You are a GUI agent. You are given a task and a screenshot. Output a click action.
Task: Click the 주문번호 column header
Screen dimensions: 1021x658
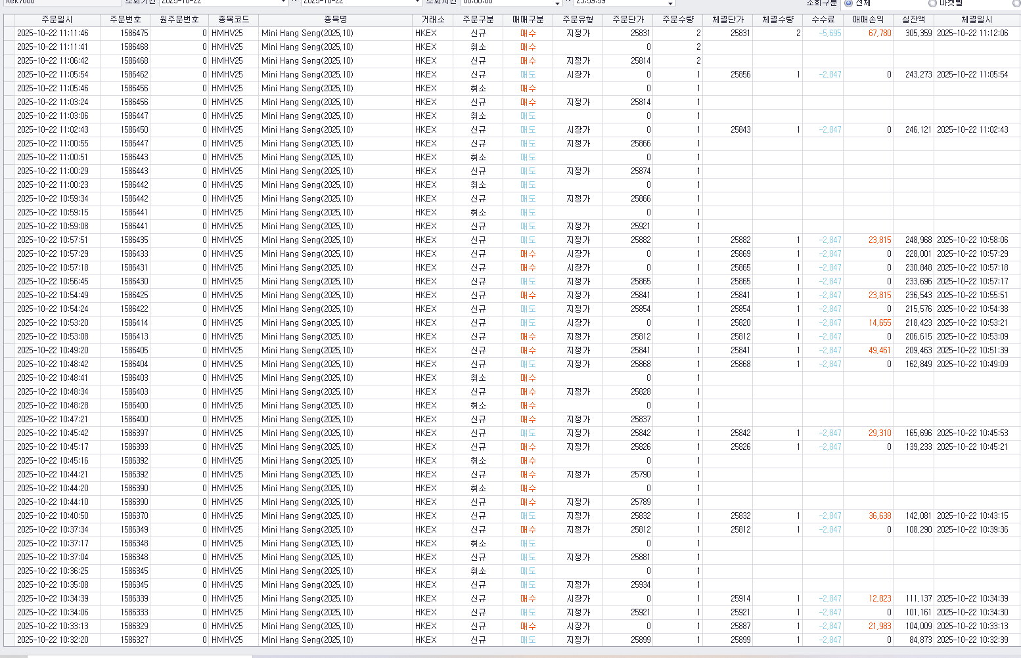point(125,20)
